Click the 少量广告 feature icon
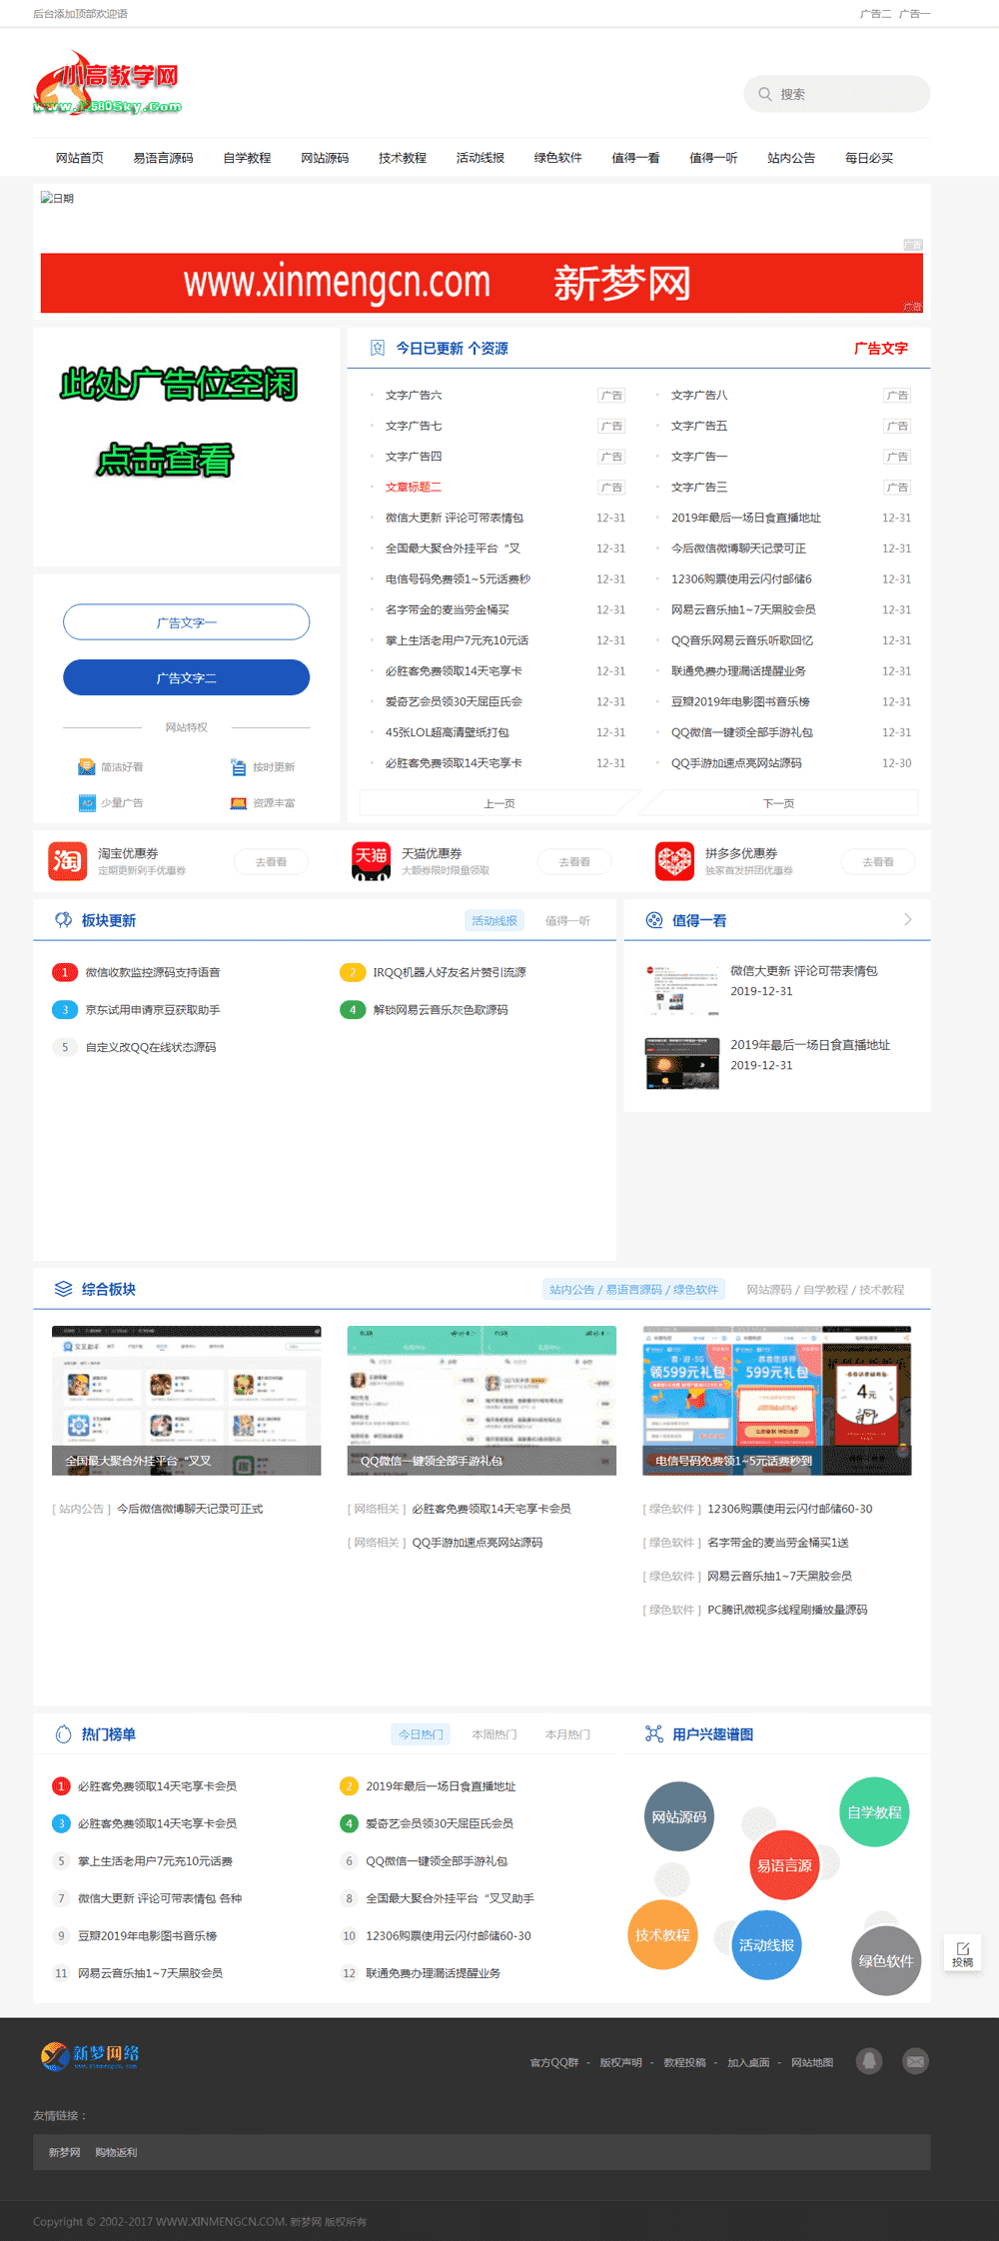999x2241 pixels. tap(87, 802)
